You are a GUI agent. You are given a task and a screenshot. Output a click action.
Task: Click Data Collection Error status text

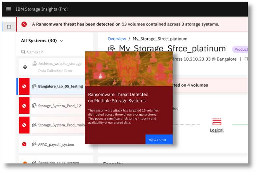55,71
